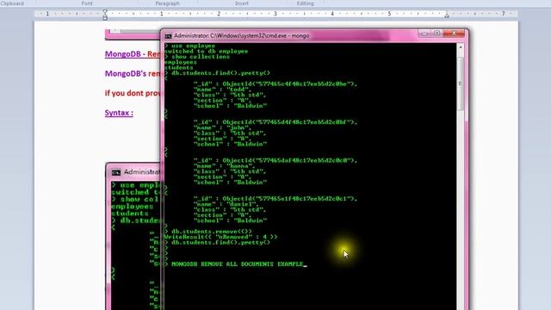This screenshot has height=310, width=551.
Task: Click '> show col' in background console
Action: 136,199
